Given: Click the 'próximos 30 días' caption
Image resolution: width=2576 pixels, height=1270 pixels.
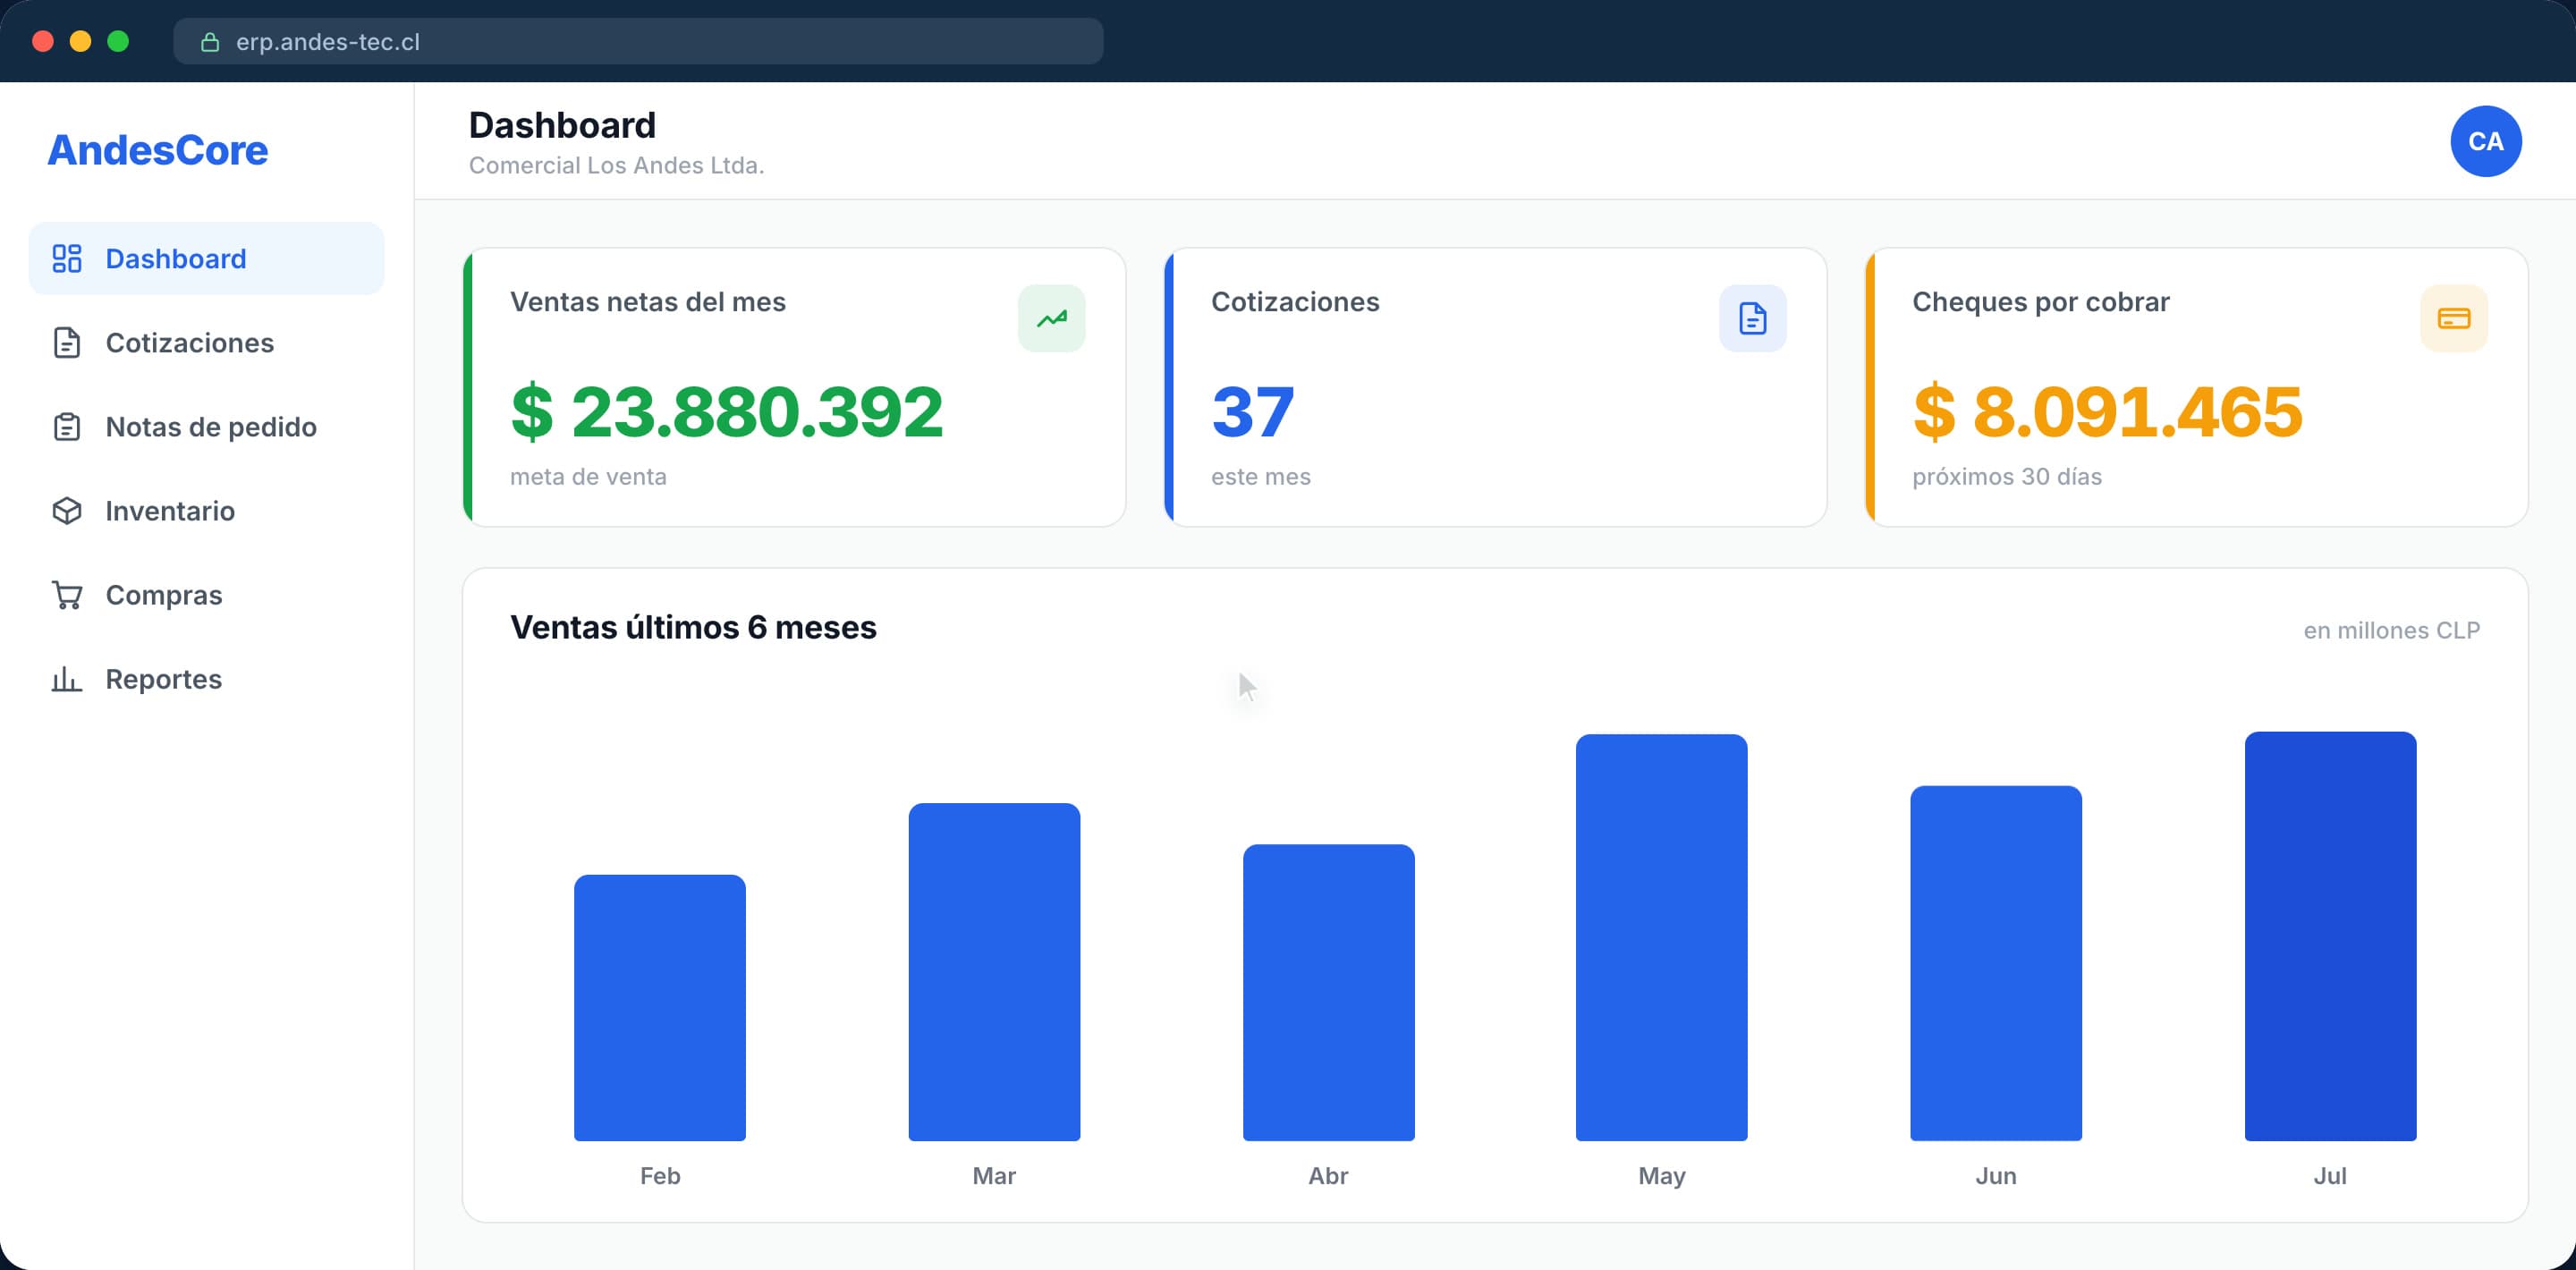Looking at the screenshot, I should [2007, 476].
